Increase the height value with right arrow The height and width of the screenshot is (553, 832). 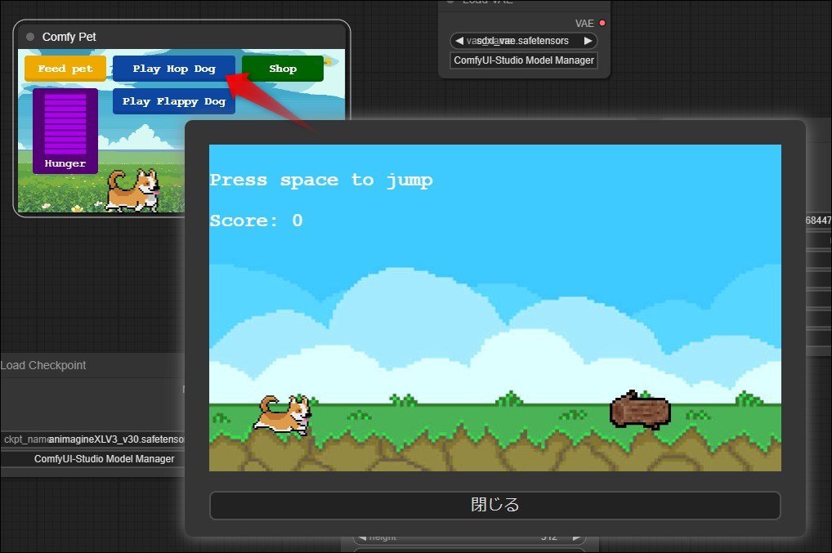(x=576, y=537)
